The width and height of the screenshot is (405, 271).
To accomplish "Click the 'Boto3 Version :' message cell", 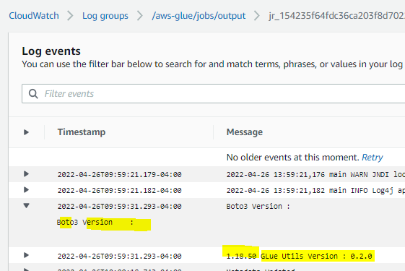I will [258, 207].
